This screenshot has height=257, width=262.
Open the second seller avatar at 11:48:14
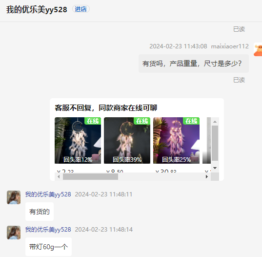click(14, 233)
